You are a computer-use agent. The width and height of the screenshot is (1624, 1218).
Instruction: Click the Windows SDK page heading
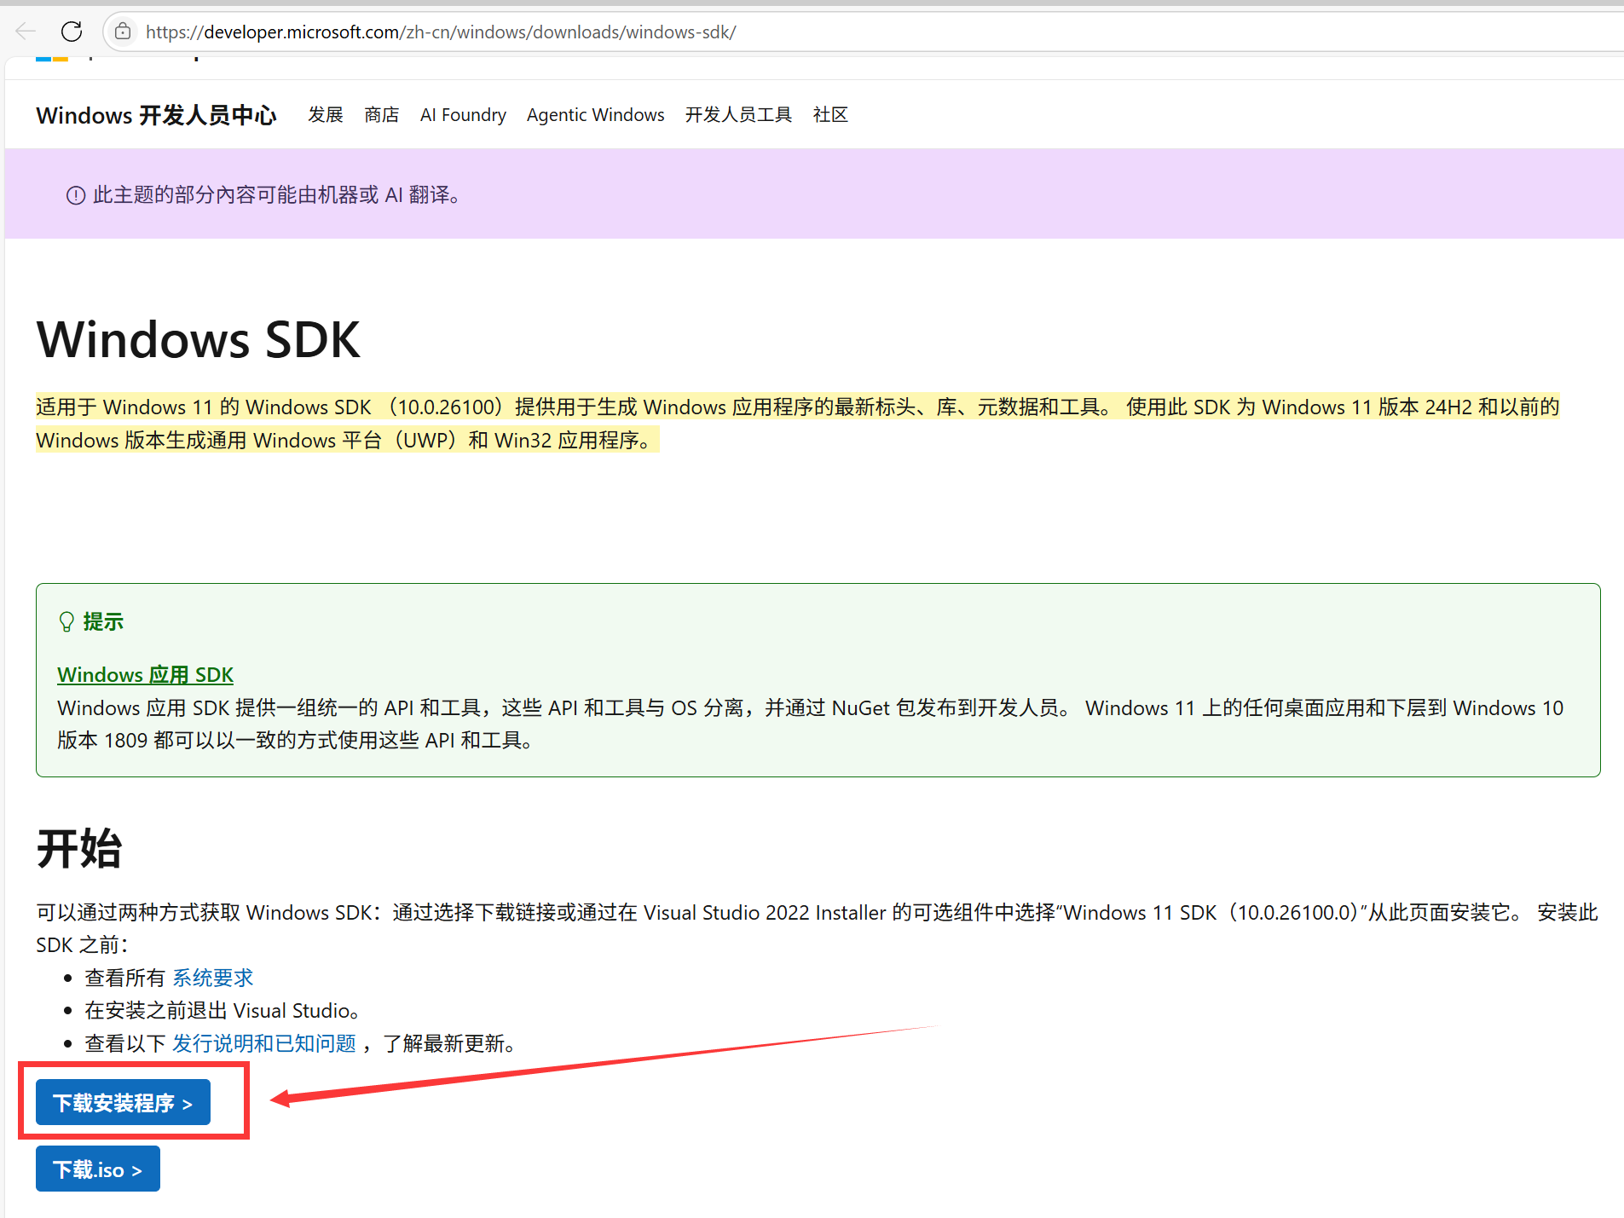(198, 339)
